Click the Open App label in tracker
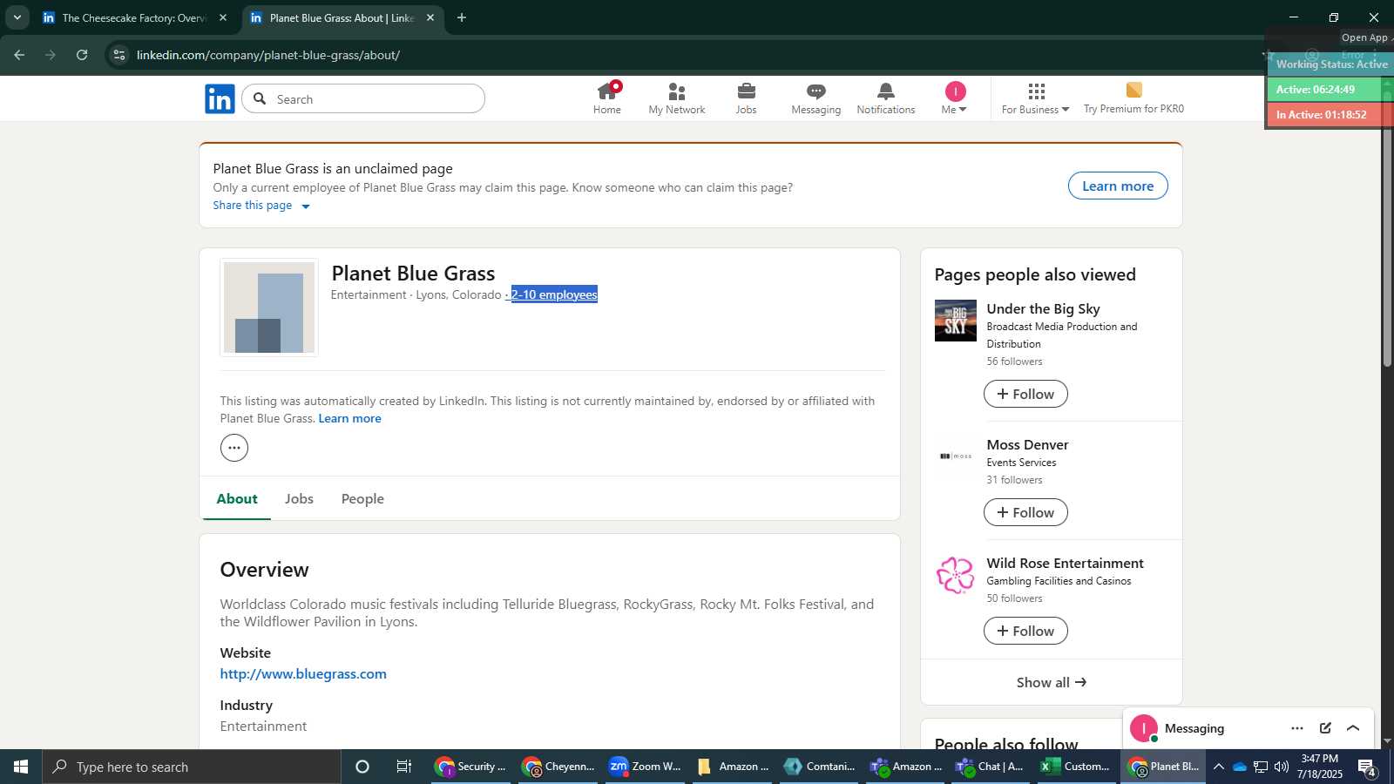 pos(1364,37)
